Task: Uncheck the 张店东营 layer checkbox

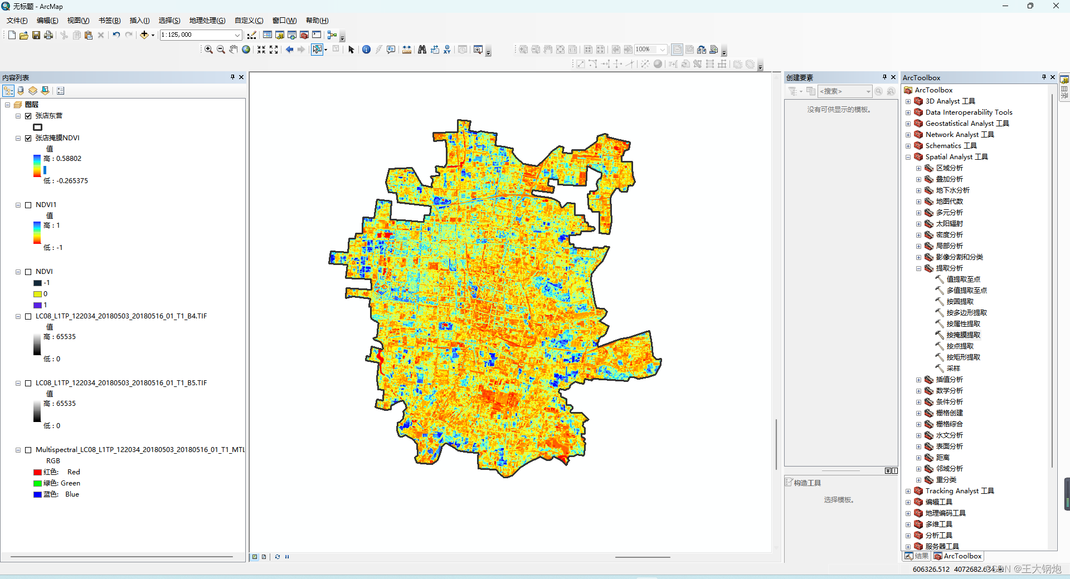Action: click(x=28, y=116)
